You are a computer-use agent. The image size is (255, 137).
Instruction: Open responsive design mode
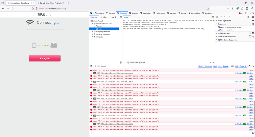click(x=246, y=13)
